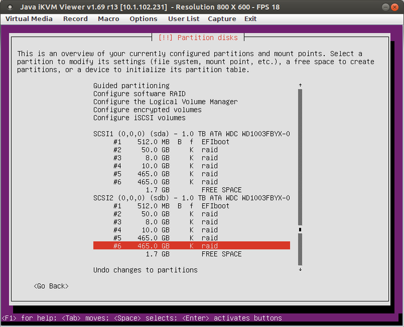Select sda partition #6 465.0 GB raid
Image resolution: width=404 pixels, height=327 pixels.
[192, 182]
